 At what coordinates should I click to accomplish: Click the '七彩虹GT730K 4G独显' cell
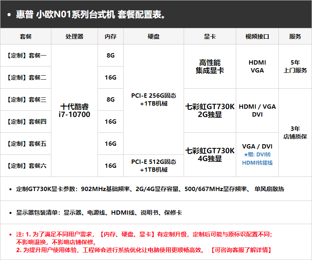click(210, 154)
